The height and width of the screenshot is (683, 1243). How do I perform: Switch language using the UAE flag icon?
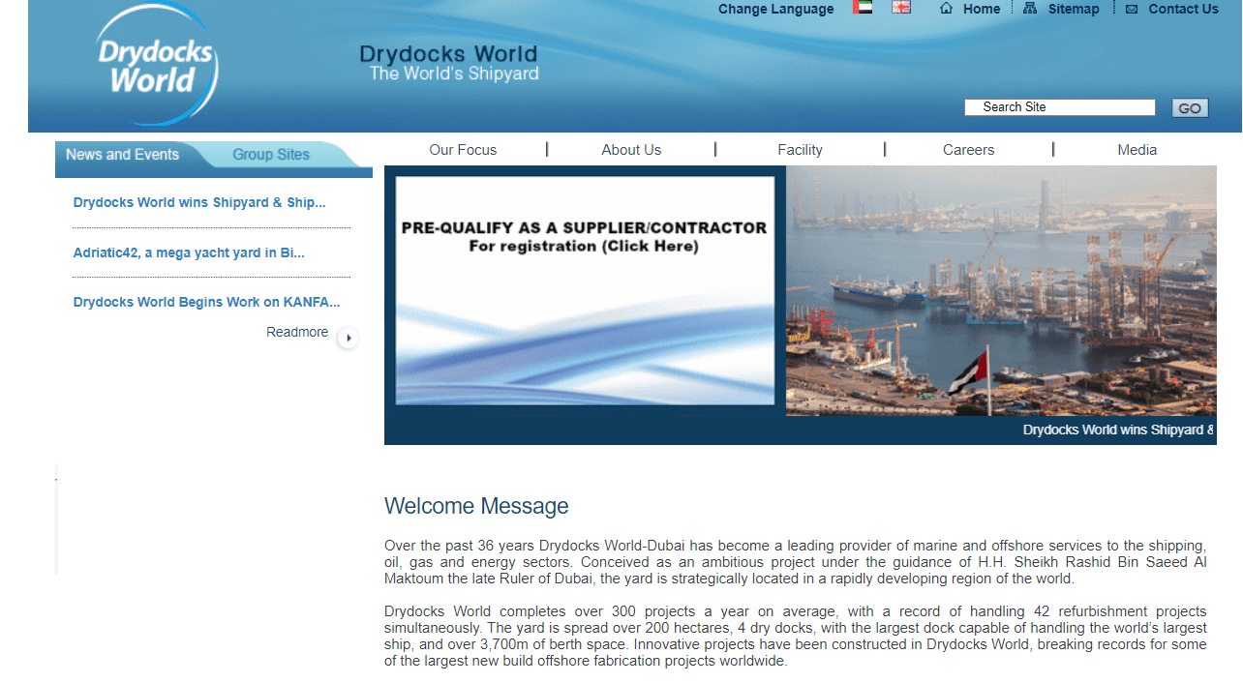[x=863, y=8]
